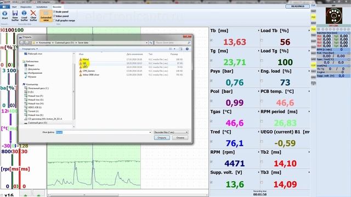
Task: Switch to the Installation ribbon tab
Action: pos(42,7)
